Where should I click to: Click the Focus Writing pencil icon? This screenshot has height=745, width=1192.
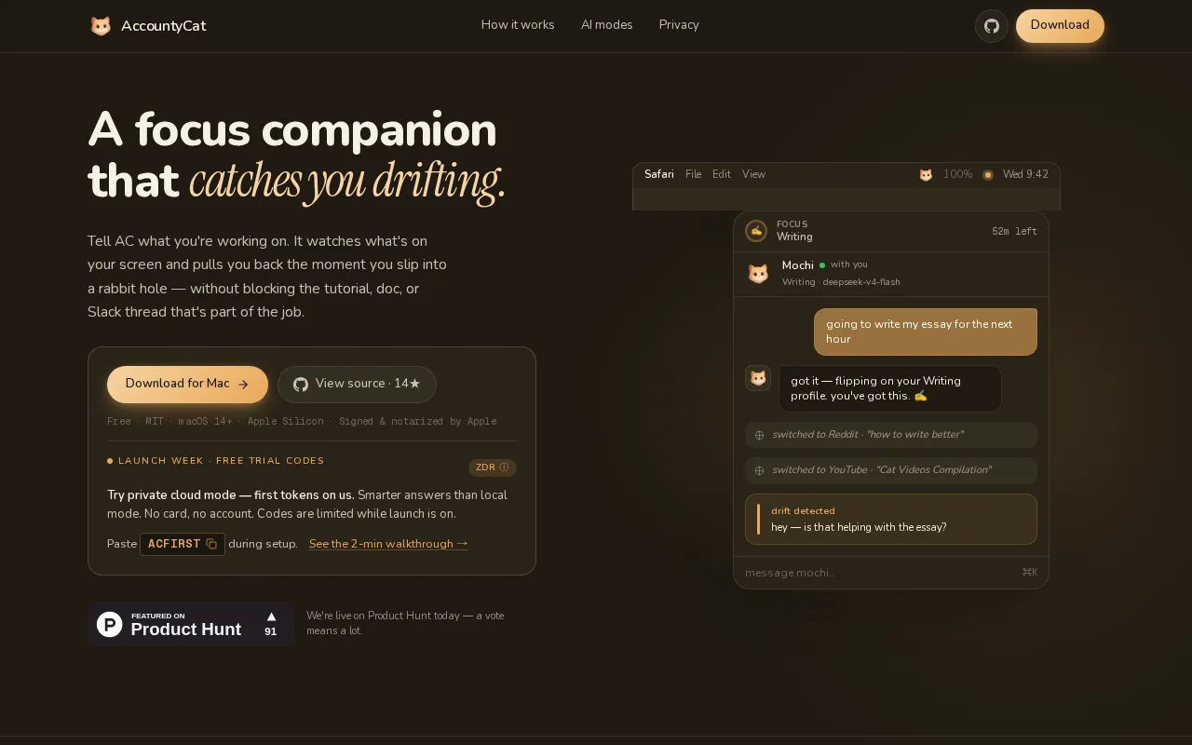coord(756,231)
